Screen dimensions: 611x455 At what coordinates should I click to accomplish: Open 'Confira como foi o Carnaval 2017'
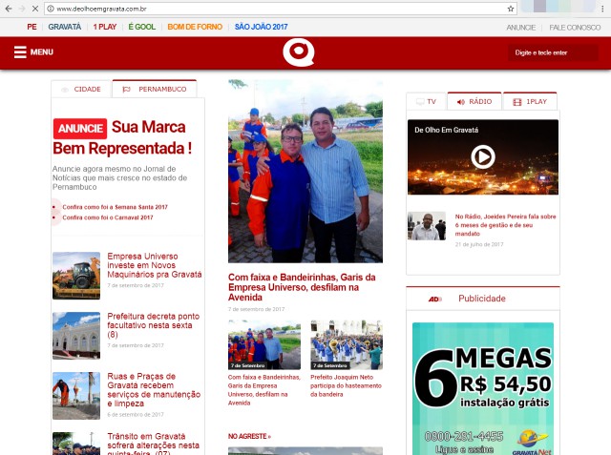108,217
